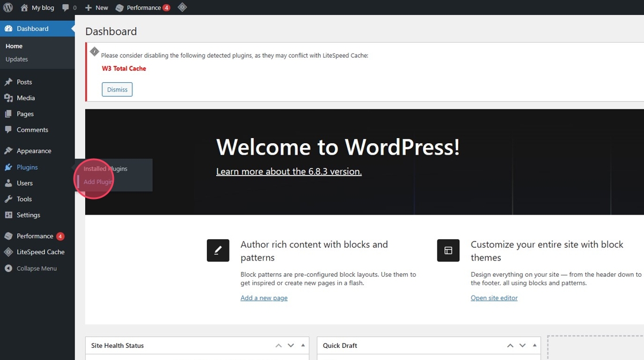Open the Posts pushpin menu item
Image resolution: width=644 pixels, height=360 pixels.
pyautogui.click(x=24, y=82)
